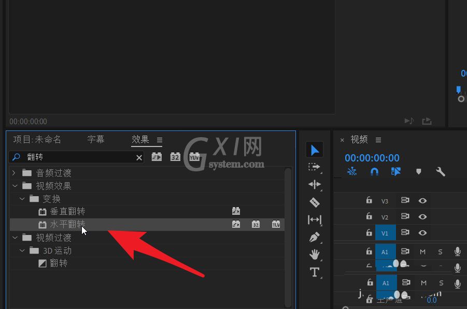467x309 pixels.
Task: Select the 视频 sequence tab
Action: (359, 139)
